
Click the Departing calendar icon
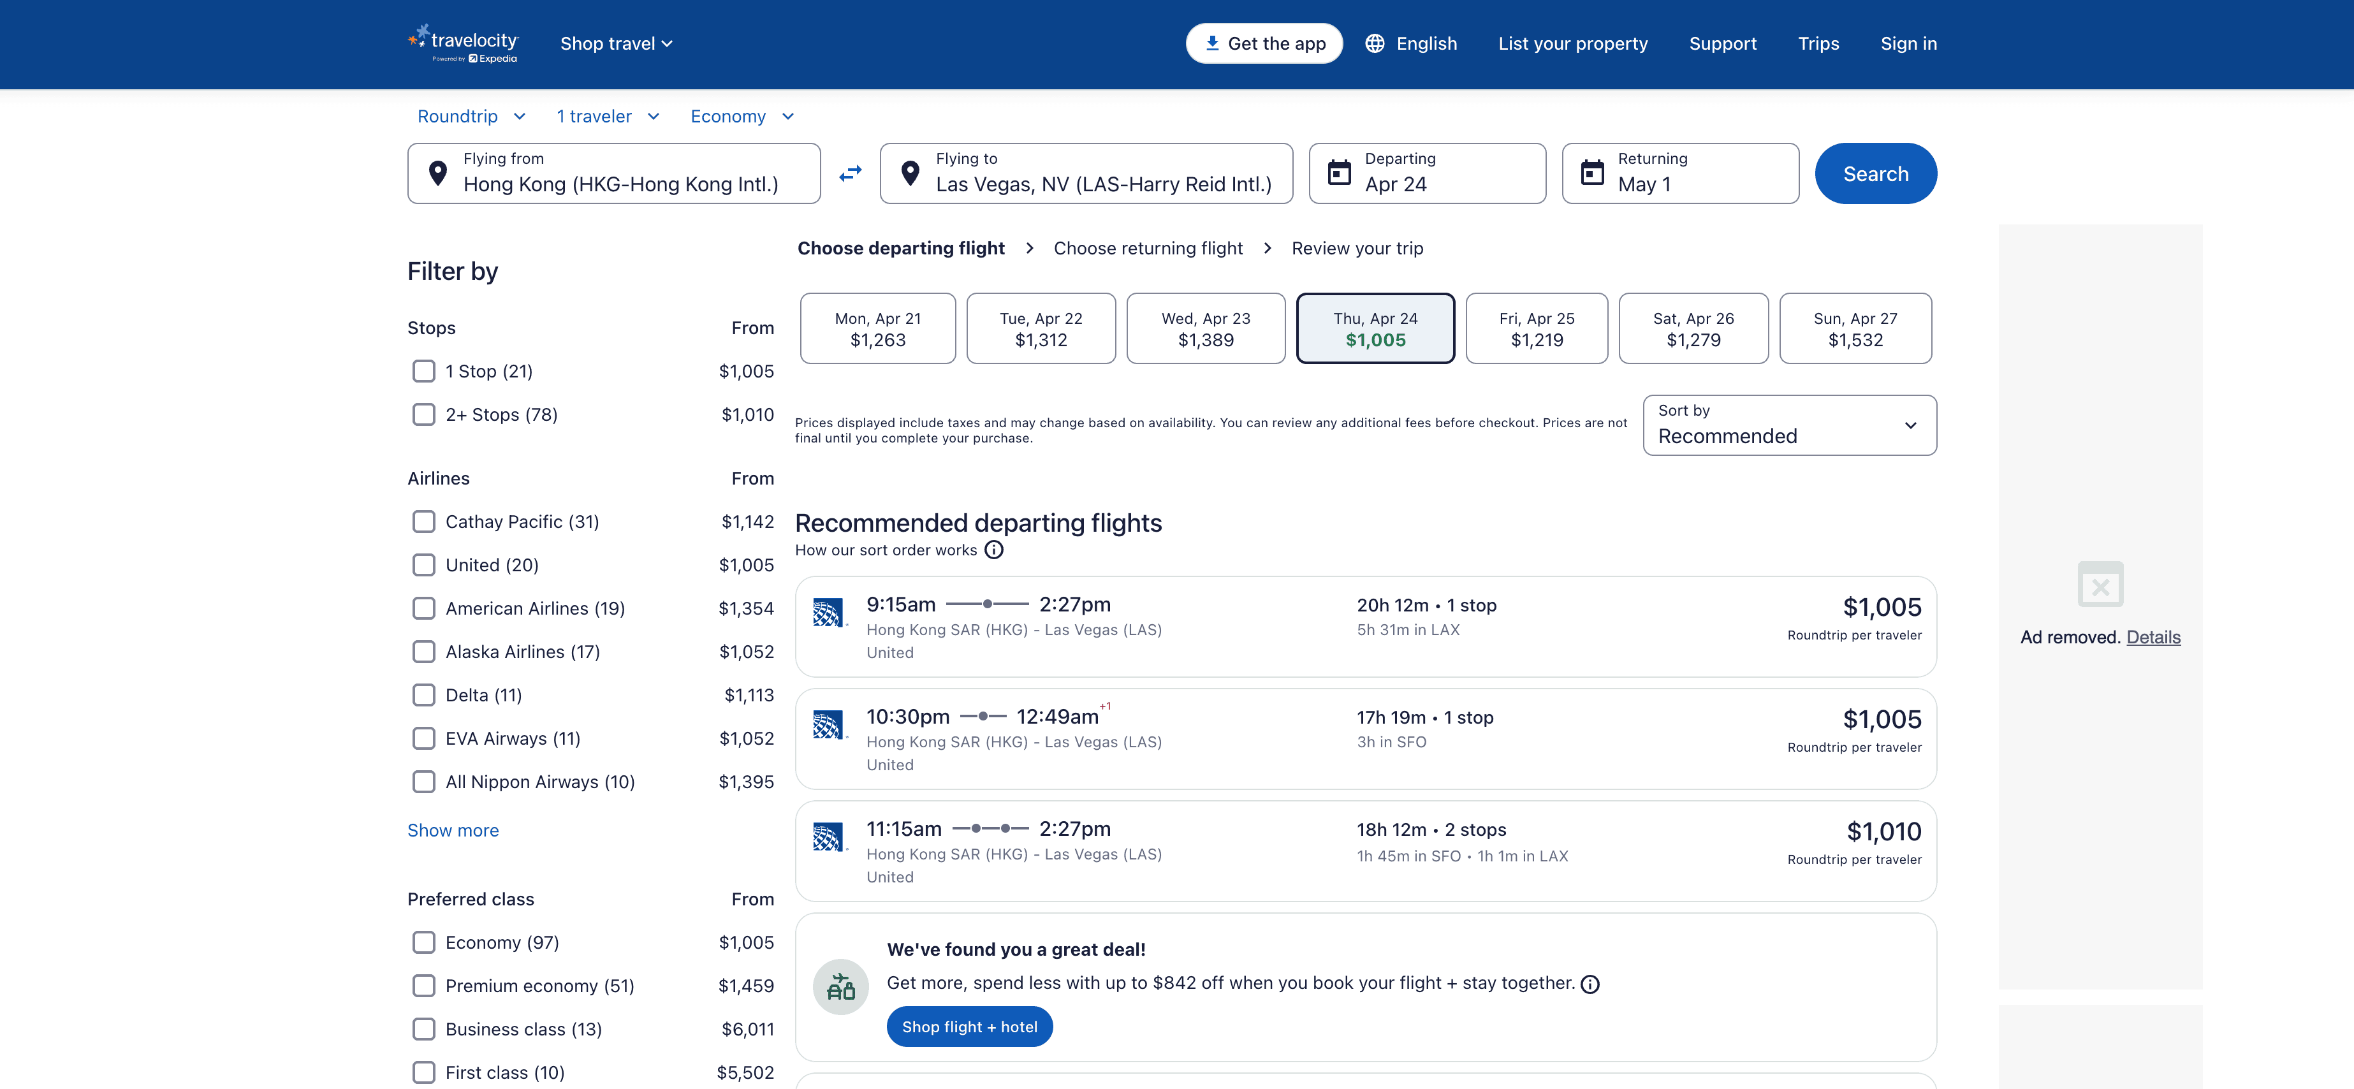(1339, 173)
